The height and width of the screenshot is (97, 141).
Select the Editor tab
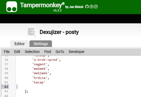pos(19,44)
